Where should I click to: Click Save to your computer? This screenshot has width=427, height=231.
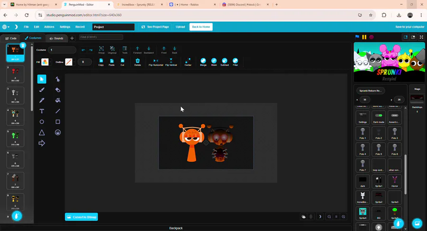[409, 27]
